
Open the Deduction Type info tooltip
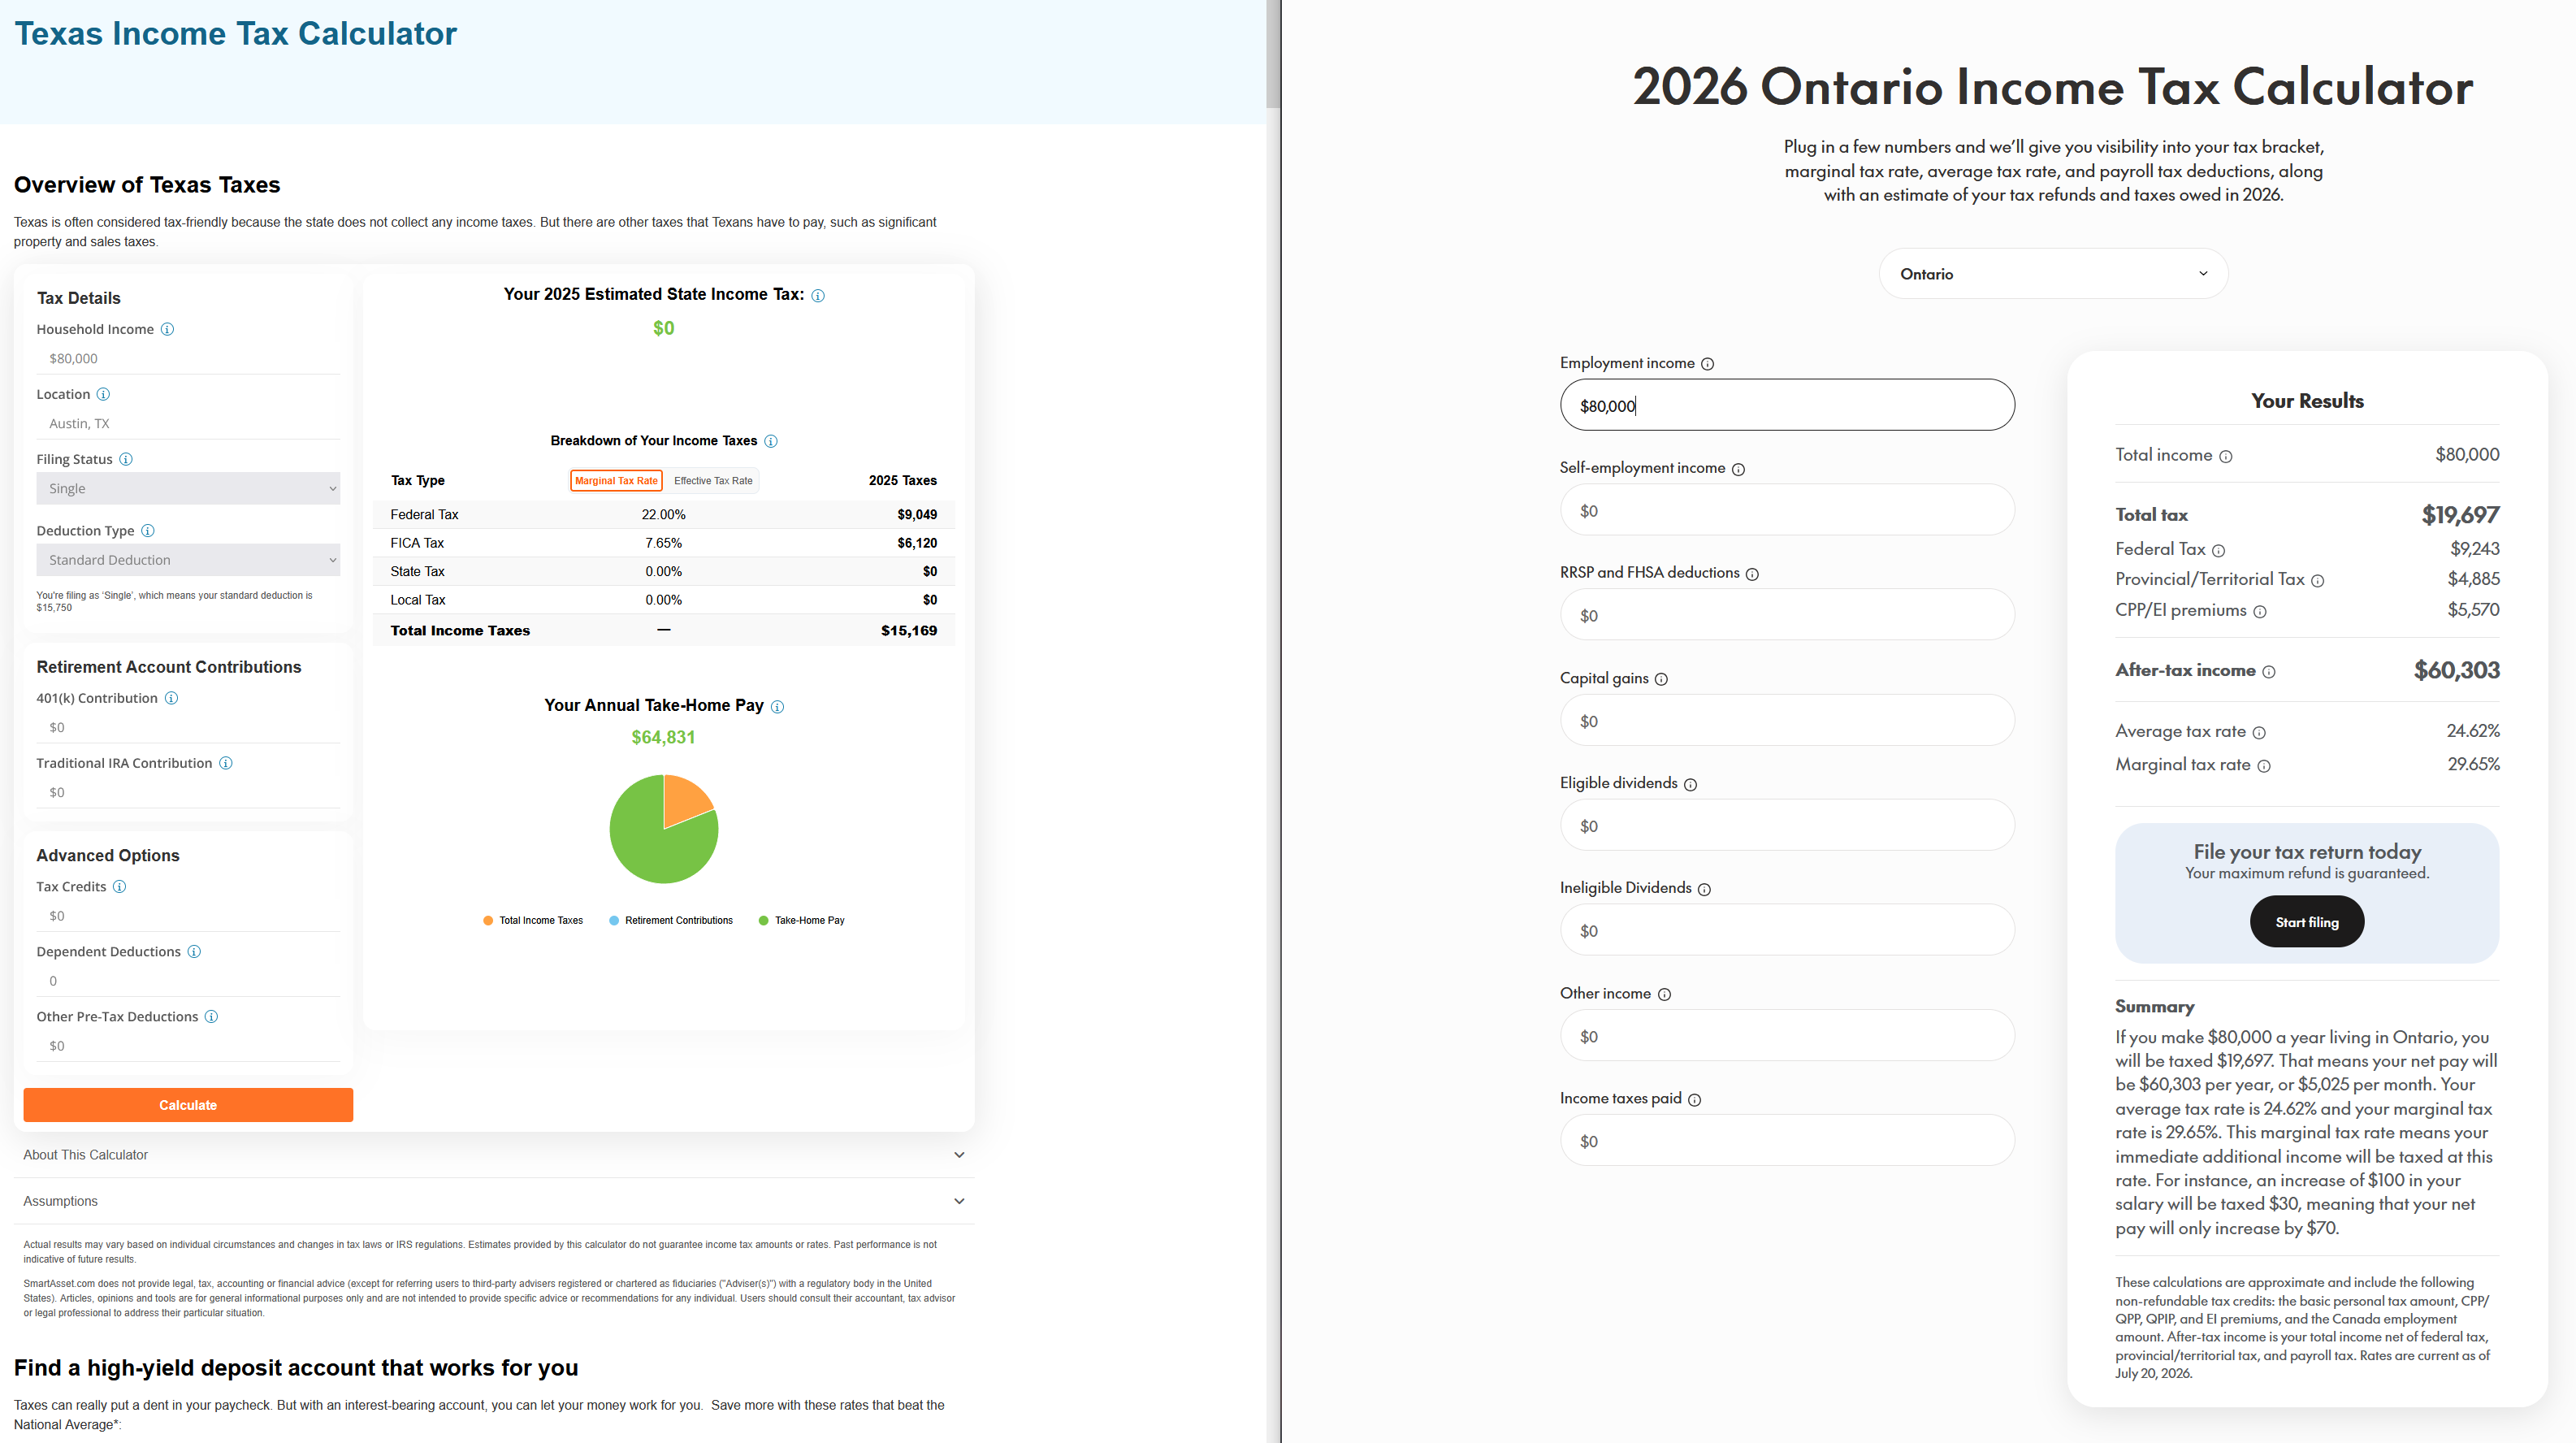[x=148, y=531]
